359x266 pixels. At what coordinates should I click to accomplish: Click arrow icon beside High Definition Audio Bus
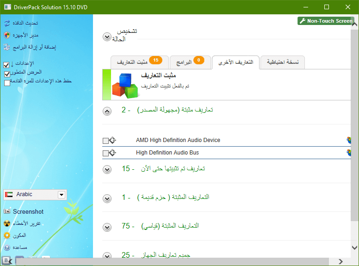point(112,153)
